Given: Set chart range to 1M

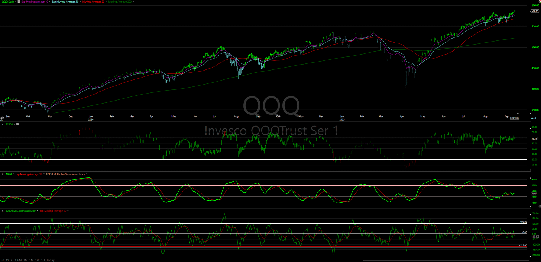Looking at the screenshot, I should coord(31,260).
